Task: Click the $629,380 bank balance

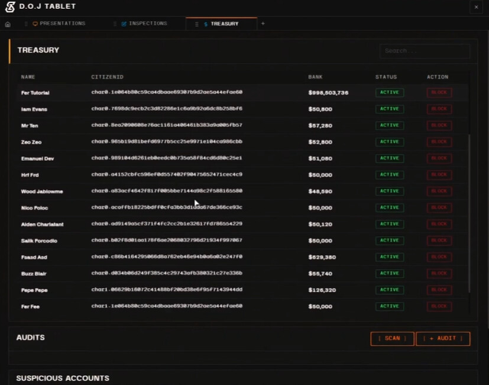Action: click(322, 257)
